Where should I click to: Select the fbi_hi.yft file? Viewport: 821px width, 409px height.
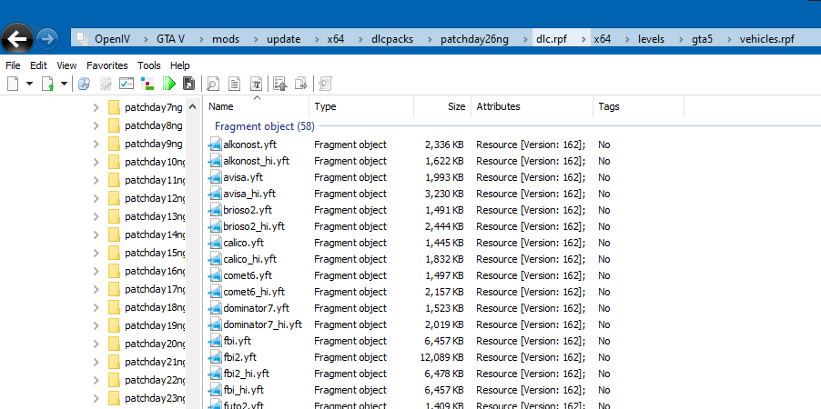click(243, 390)
